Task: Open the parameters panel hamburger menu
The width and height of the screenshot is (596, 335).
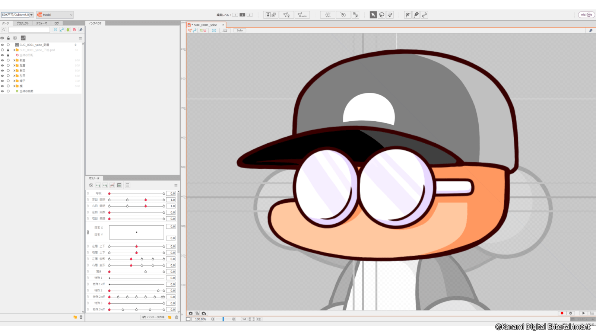Action: (176, 185)
